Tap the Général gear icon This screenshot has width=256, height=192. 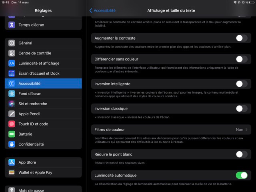coord(12,43)
